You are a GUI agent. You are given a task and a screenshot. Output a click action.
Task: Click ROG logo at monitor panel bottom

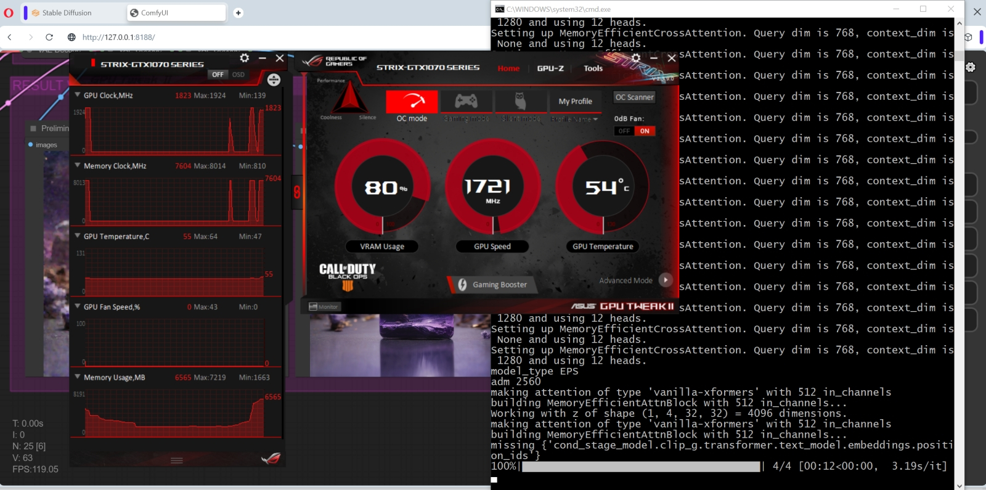click(271, 459)
